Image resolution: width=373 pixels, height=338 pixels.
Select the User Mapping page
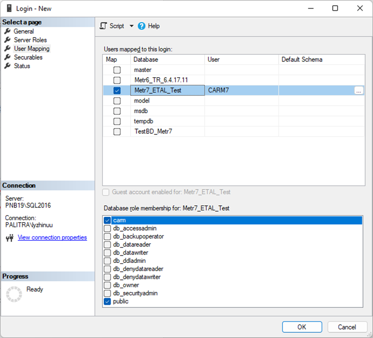pos(32,49)
